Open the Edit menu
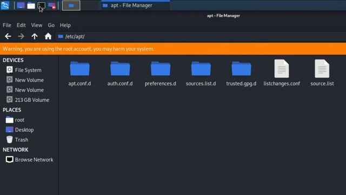346x195 pixels. click(21, 25)
